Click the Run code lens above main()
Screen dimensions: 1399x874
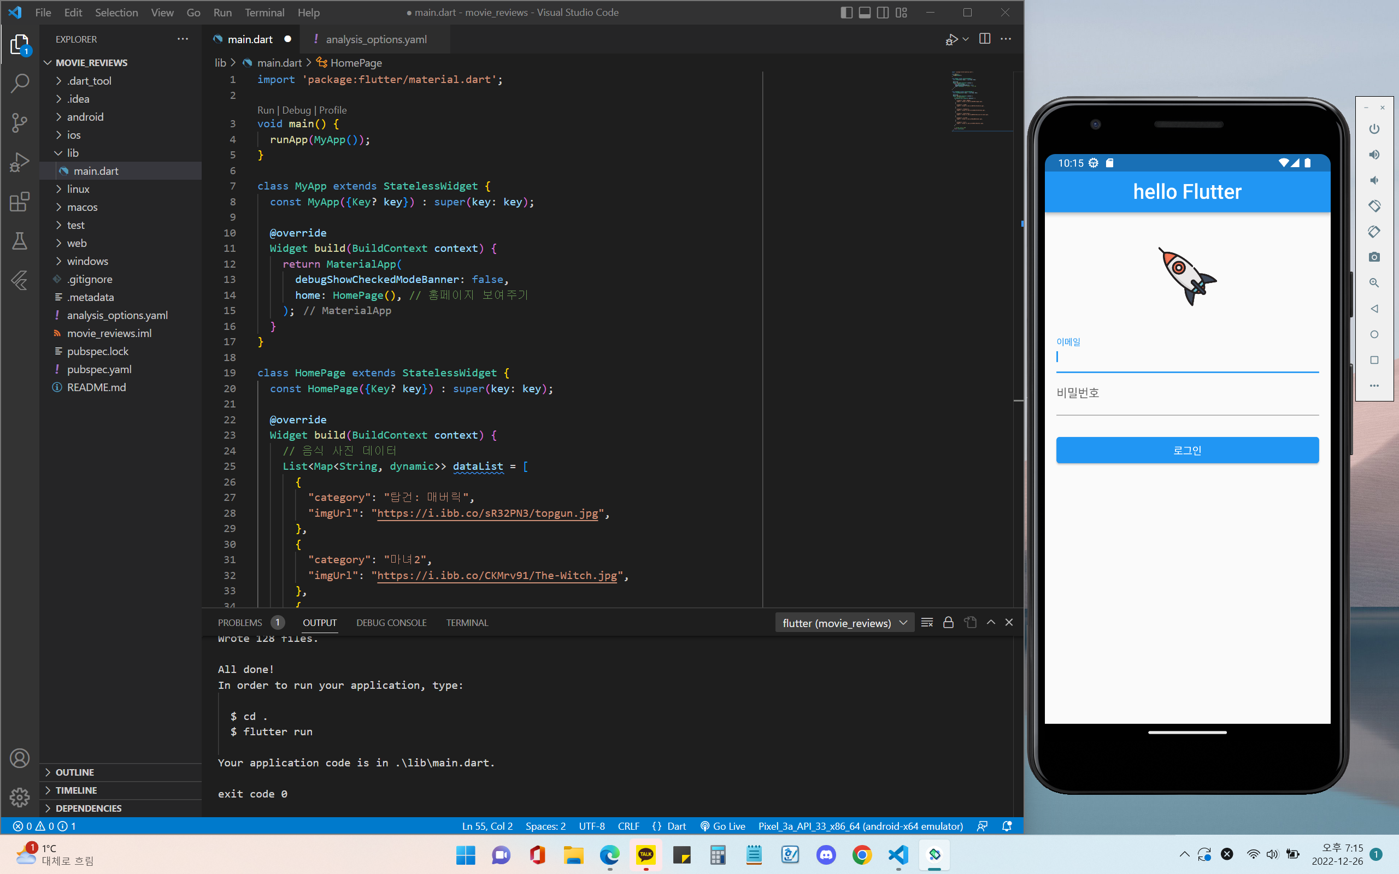[266, 110]
